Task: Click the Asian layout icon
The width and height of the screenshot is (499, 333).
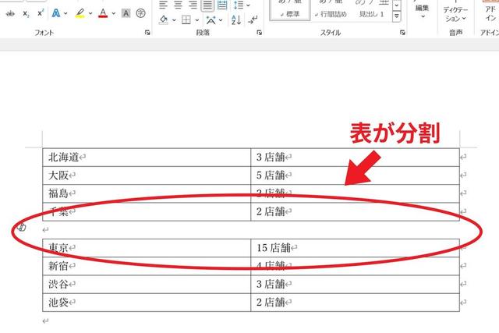Action: click(211, 20)
